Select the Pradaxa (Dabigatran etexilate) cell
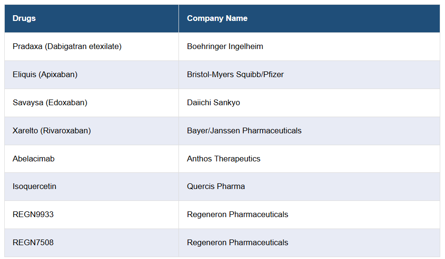Viewport: 445px width, 259px height. point(67,47)
